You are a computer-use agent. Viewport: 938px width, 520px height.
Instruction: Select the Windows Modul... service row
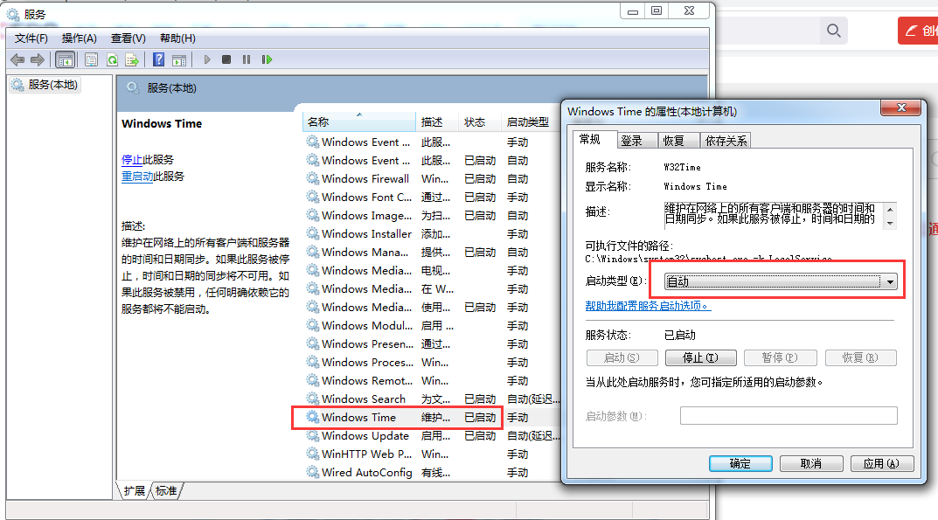[434, 325]
